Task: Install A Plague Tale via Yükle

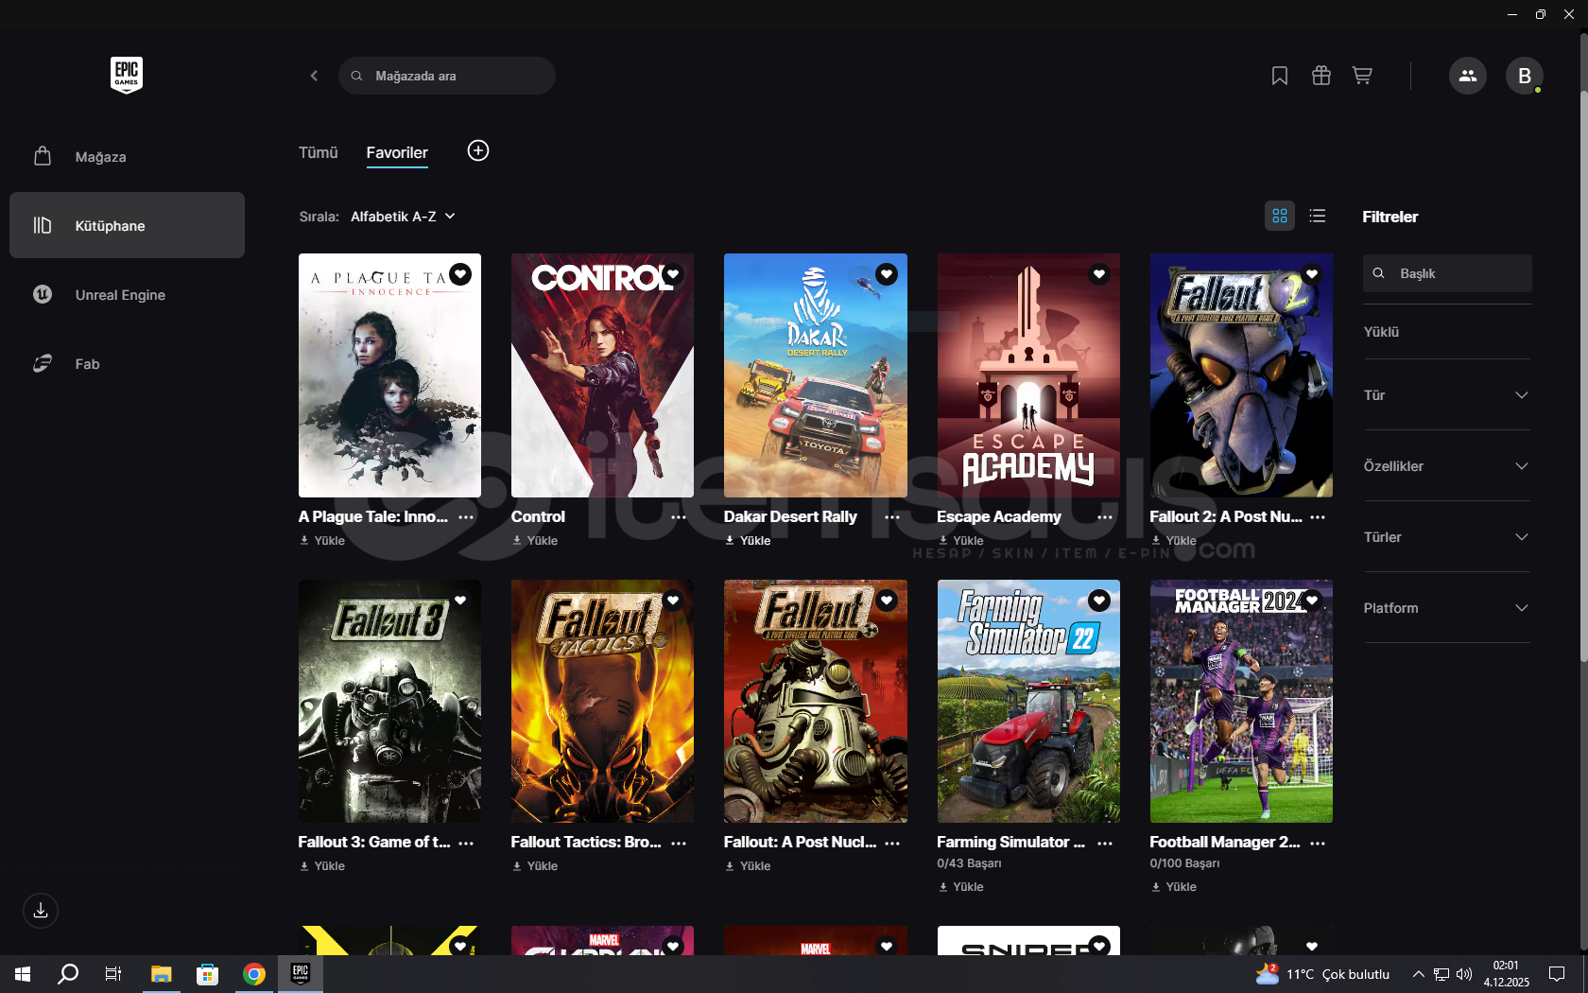Action: pyautogui.click(x=322, y=541)
